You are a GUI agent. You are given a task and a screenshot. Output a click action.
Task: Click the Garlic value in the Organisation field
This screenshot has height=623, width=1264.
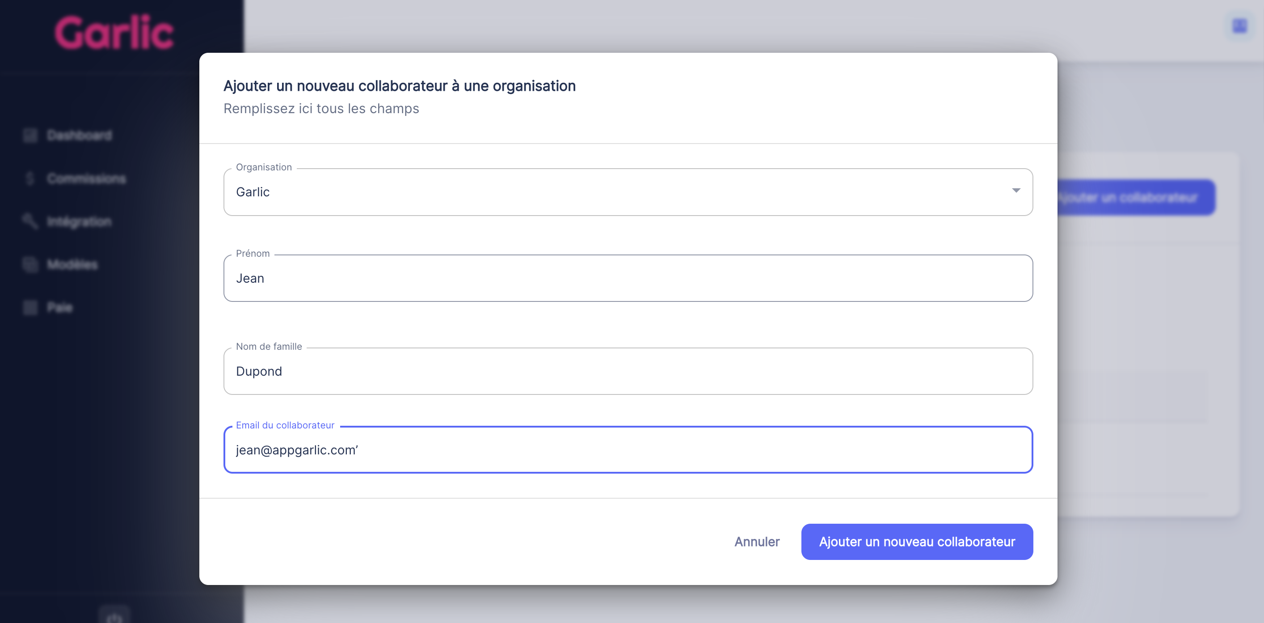pyautogui.click(x=253, y=192)
